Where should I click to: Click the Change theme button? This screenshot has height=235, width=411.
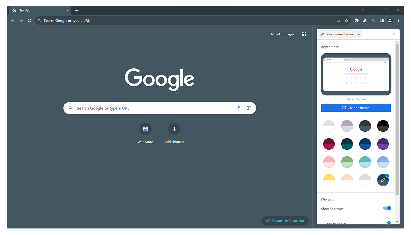coord(356,108)
